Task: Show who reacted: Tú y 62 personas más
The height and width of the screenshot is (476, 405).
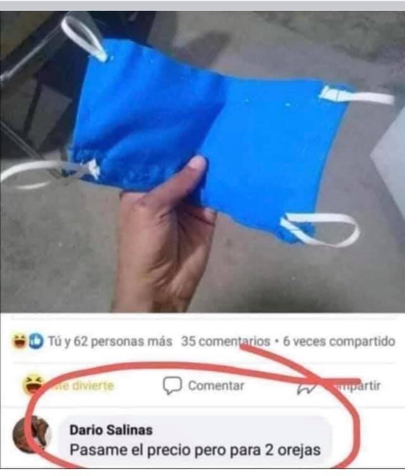Action: [x=110, y=341]
